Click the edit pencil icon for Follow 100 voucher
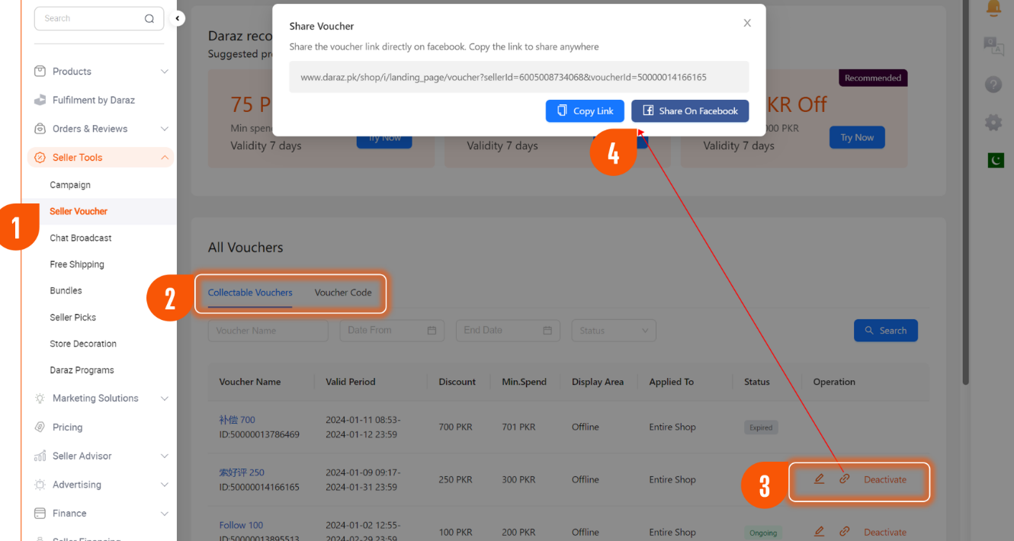Image resolution: width=1014 pixels, height=541 pixels. (820, 531)
